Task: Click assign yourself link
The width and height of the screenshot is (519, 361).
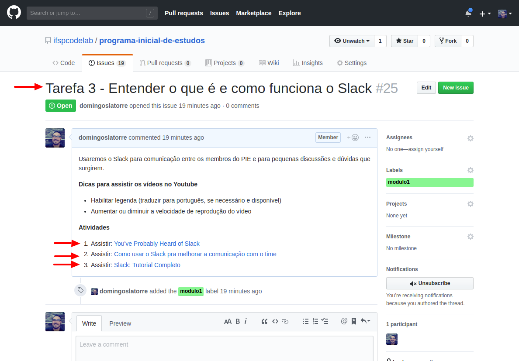Action: pyautogui.click(x=426, y=149)
